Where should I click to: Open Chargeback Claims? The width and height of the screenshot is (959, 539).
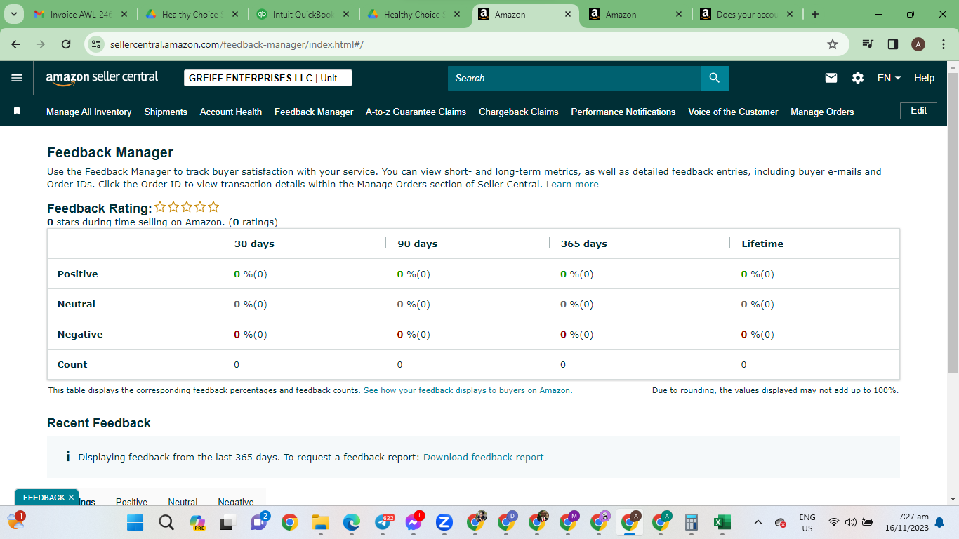519,112
